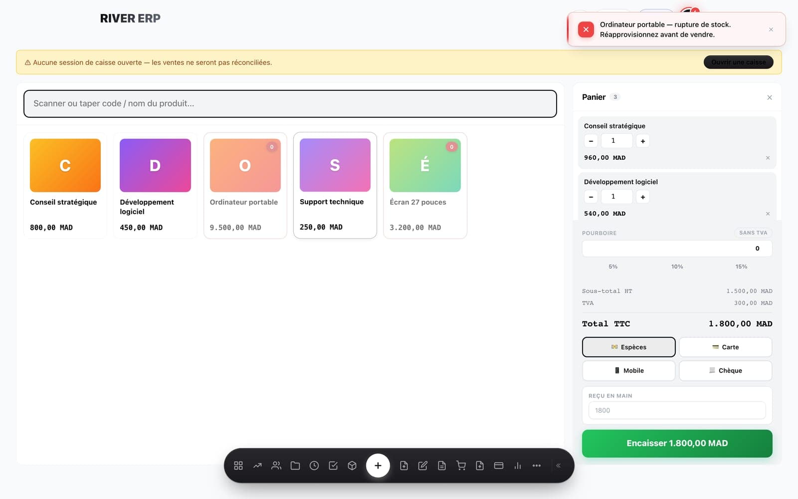The width and height of the screenshot is (798, 499).
Task: Select the 10% tip preset
Action: pos(677,266)
